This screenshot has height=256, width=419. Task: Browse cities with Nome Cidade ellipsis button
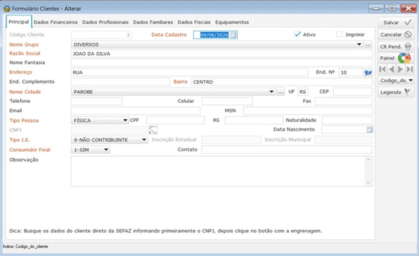tap(280, 92)
